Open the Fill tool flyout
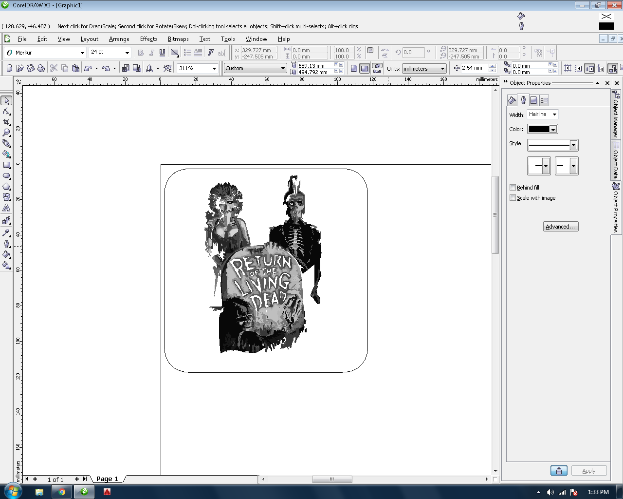623x499 pixels. pyautogui.click(x=6, y=254)
